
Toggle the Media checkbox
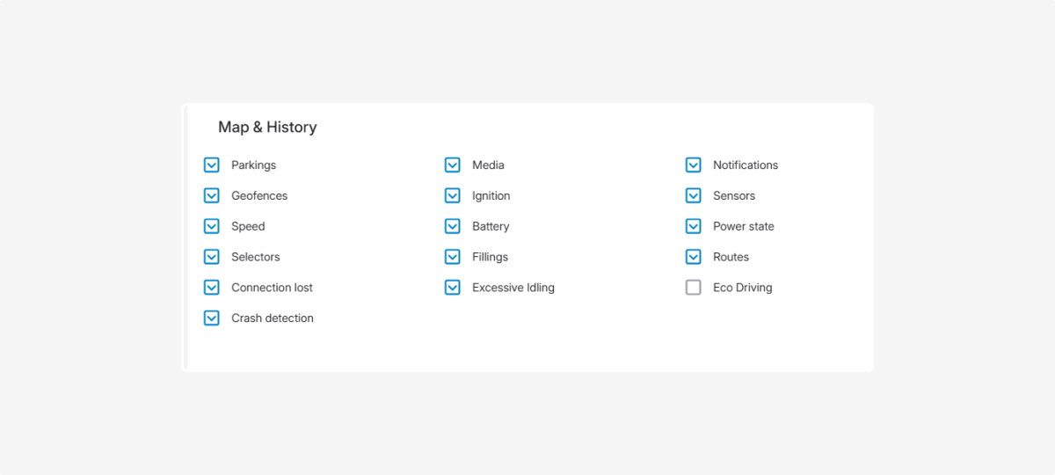click(x=452, y=165)
